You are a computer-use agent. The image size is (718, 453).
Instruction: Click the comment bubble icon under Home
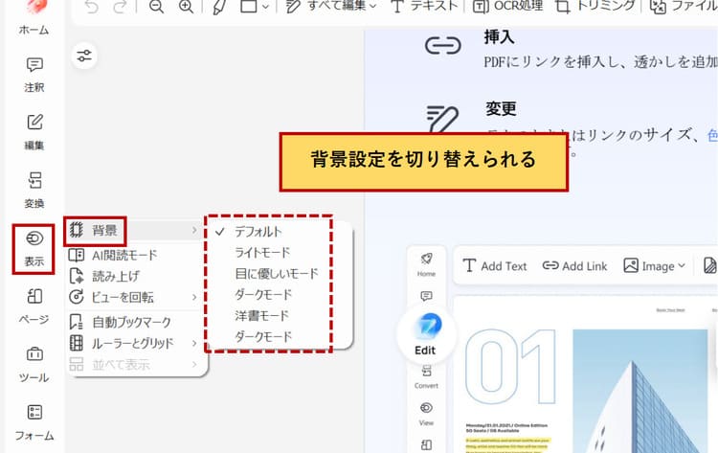(426, 296)
